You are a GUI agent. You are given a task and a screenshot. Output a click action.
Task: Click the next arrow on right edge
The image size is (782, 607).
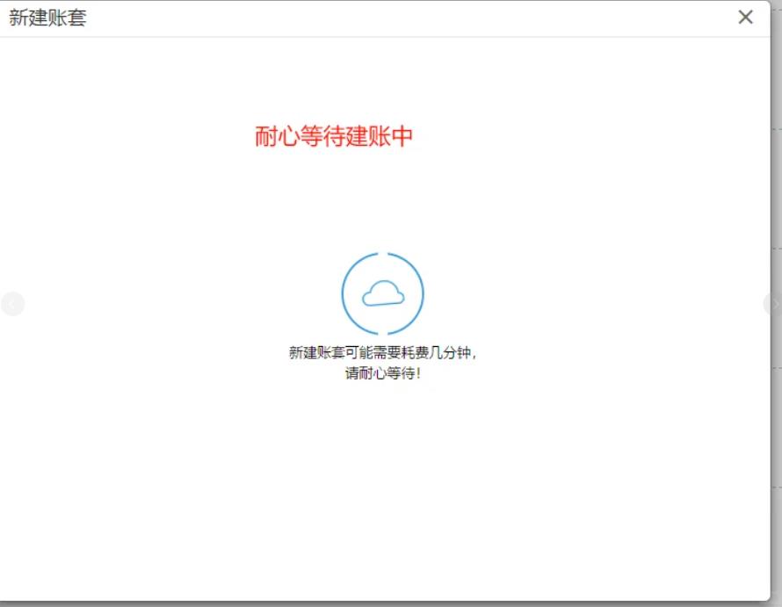pyautogui.click(x=773, y=304)
